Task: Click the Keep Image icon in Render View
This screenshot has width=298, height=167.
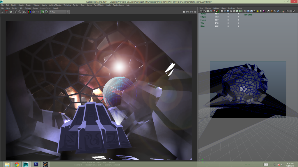Action: click(42, 12)
